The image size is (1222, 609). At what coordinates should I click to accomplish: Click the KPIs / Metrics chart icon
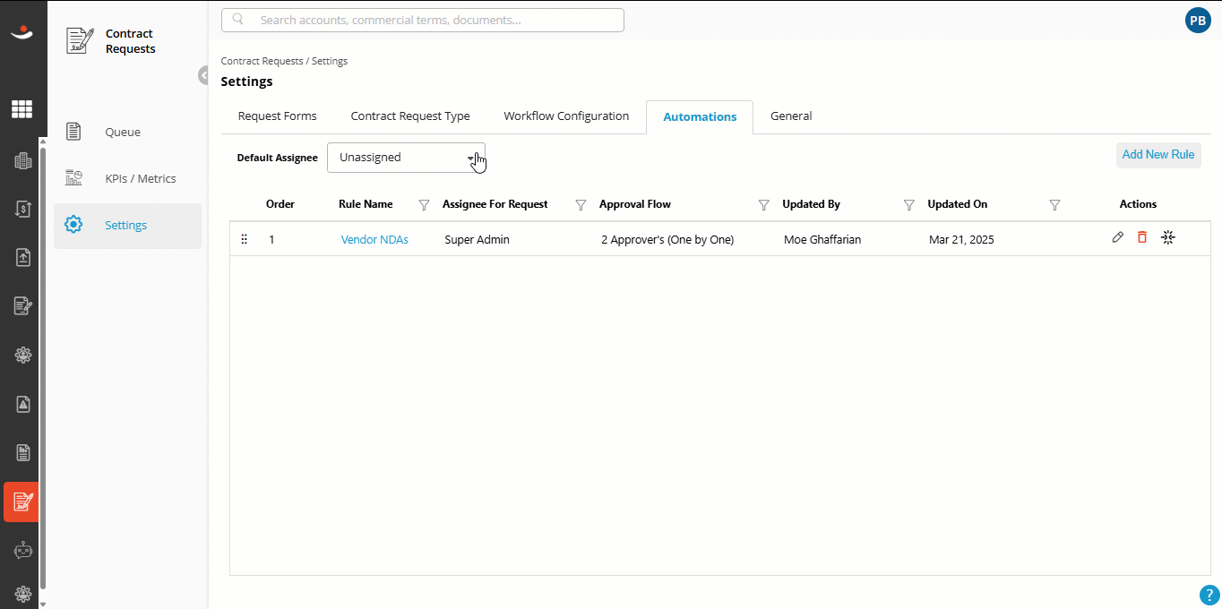[x=74, y=178]
